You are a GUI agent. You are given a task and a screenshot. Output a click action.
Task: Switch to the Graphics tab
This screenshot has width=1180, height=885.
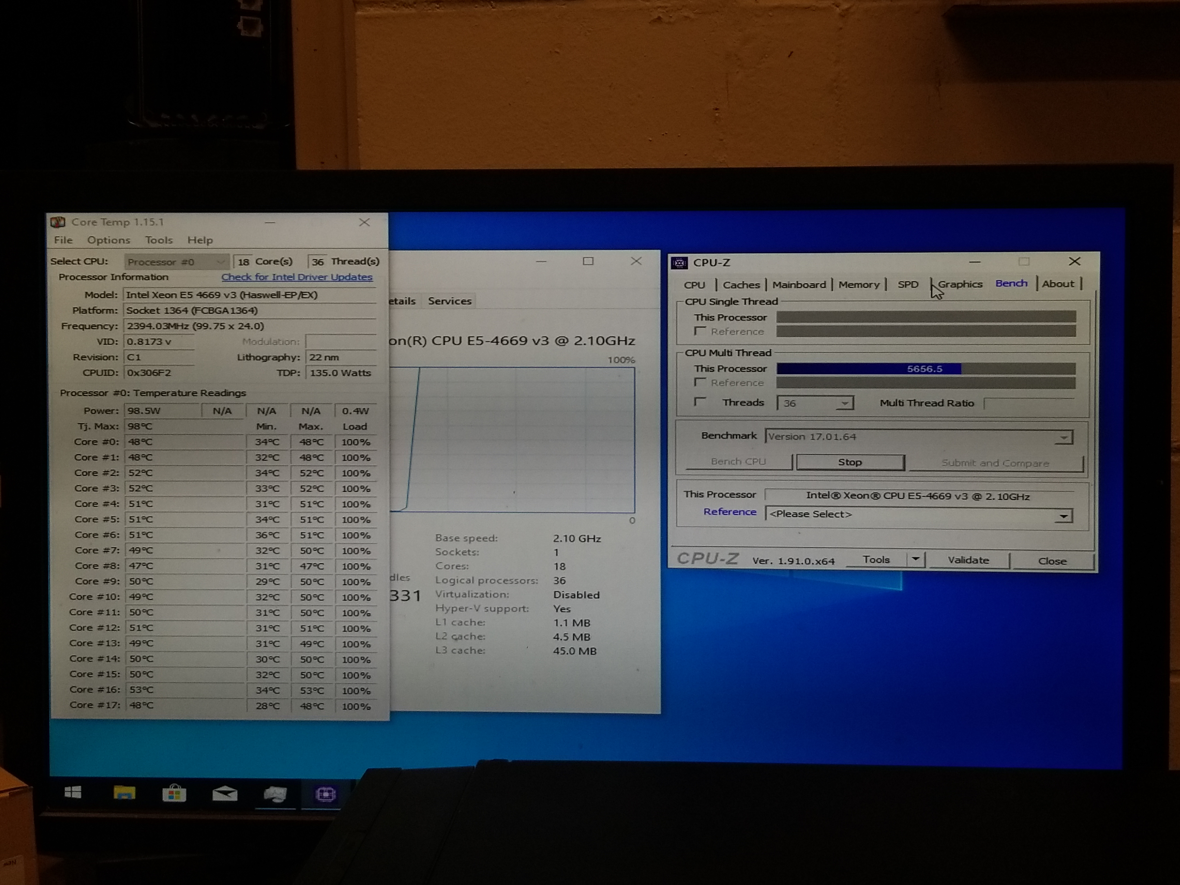click(x=960, y=284)
